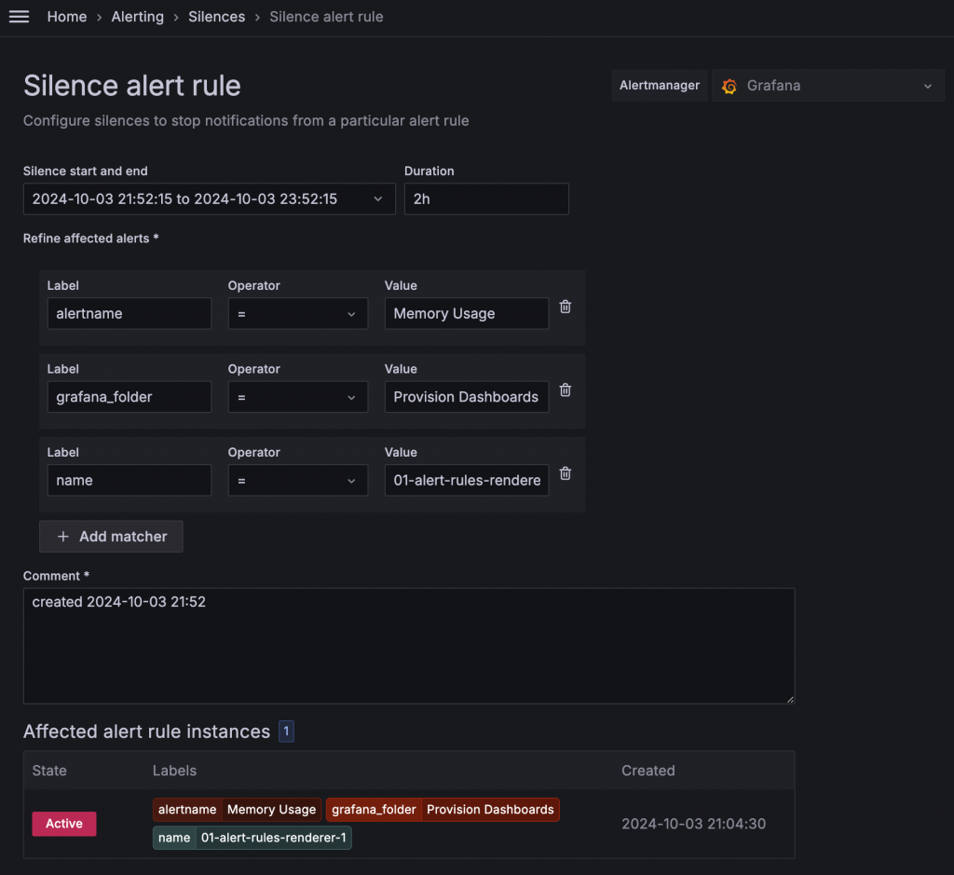The width and height of the screenshot is (954, 875).
Task: Click the Add matcher button
Action: tap(111, 537)
